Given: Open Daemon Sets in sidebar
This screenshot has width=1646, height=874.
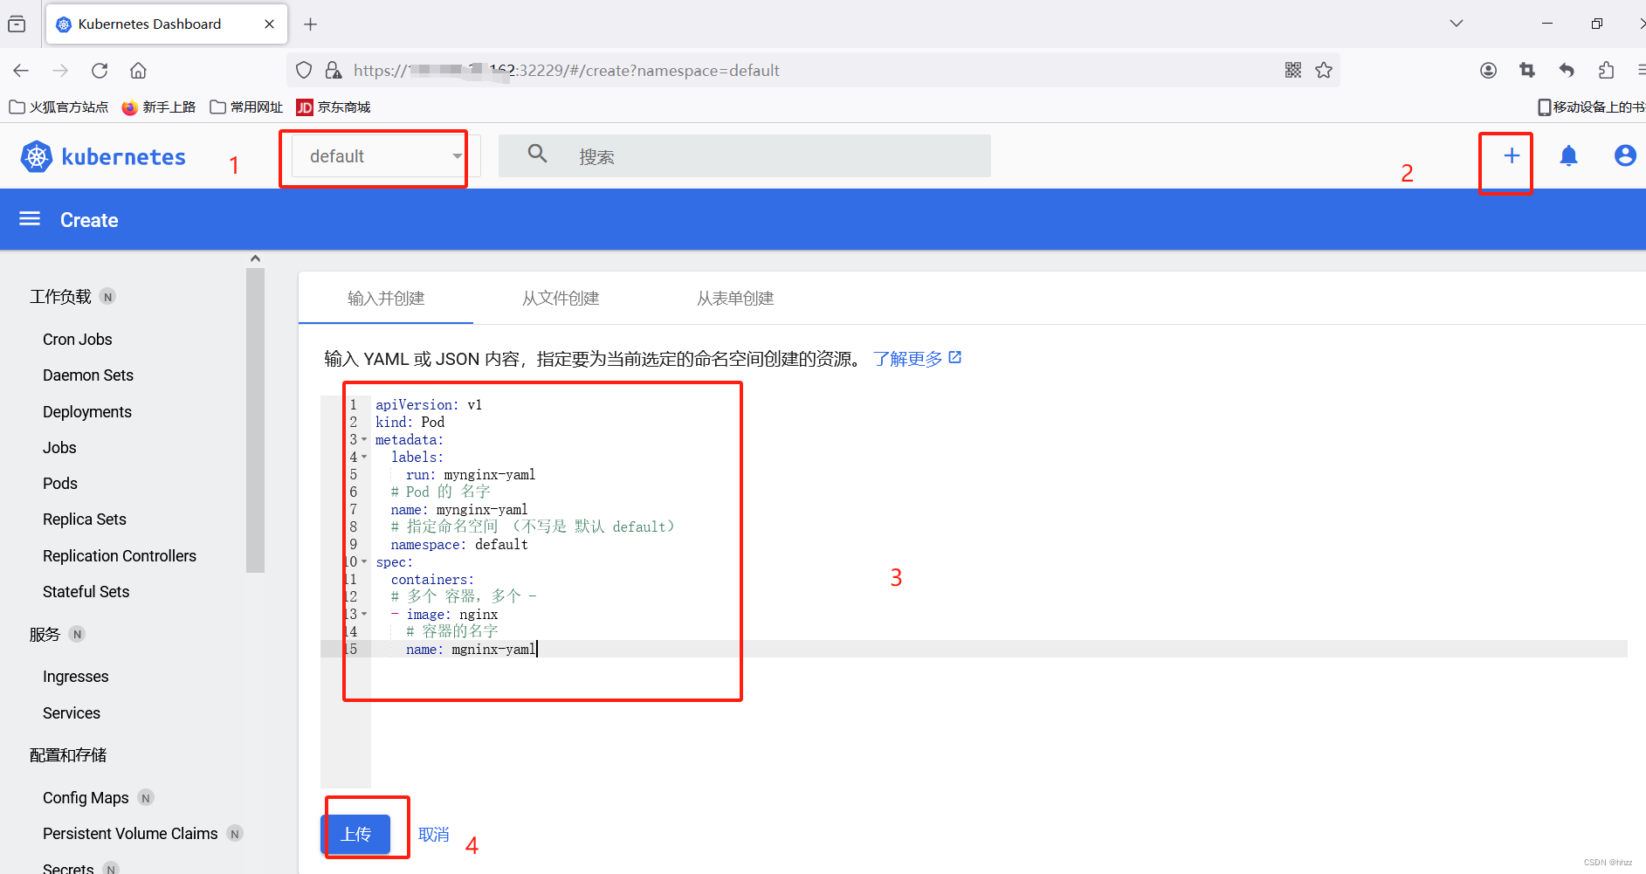Looking at the screenshot, I should (88, 375).
